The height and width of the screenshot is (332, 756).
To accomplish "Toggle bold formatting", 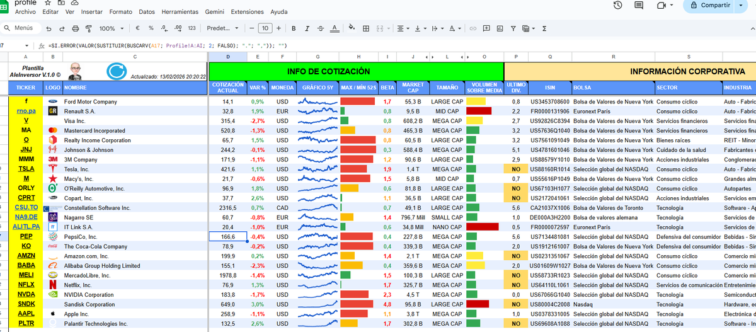I will click(294, 28).
